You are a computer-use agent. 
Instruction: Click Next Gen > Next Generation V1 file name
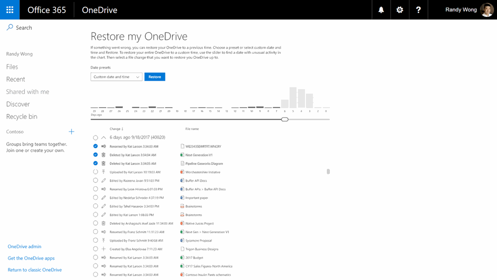click(207, 232)
